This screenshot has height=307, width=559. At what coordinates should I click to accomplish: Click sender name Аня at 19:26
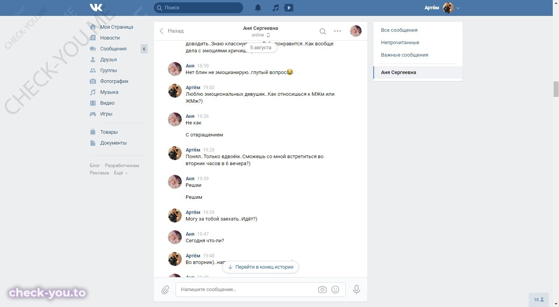(x=190, y=116)
